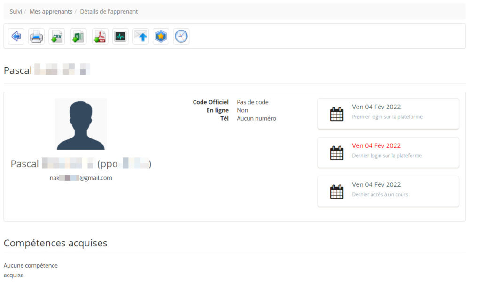Open Mes apprenants breadcrumb link
The width and height of the screenshot is (481, 283).
coord(51,12)
